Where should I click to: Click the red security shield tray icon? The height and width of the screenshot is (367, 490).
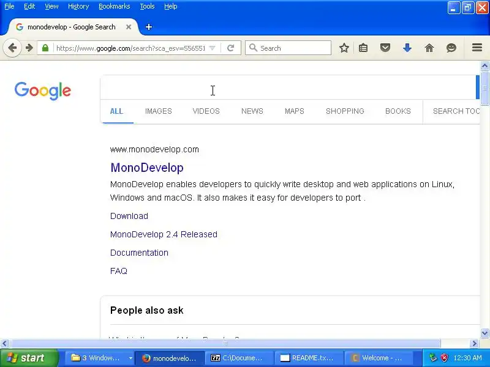(444, 358)
